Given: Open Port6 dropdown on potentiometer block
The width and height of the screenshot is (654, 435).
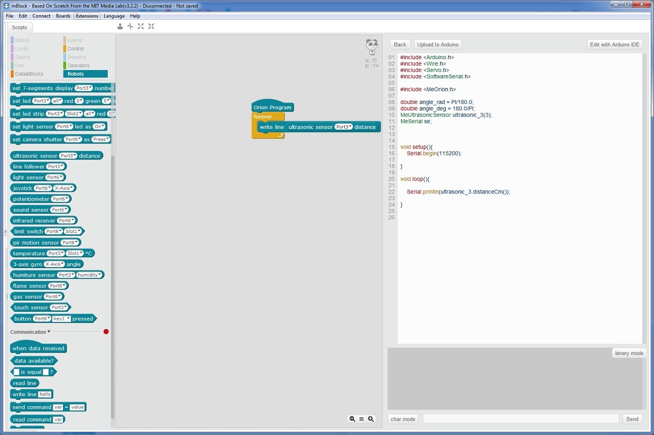Looking at the screenshot, I should click(60, 199).
